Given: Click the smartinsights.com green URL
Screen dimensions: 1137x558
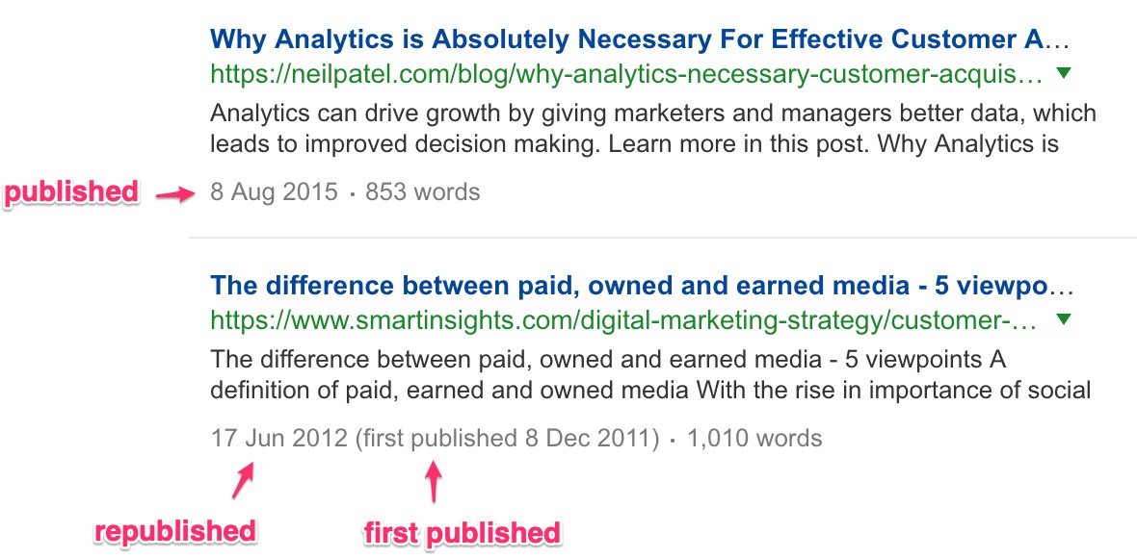Looking at the screenshot, I should [623, 321].
